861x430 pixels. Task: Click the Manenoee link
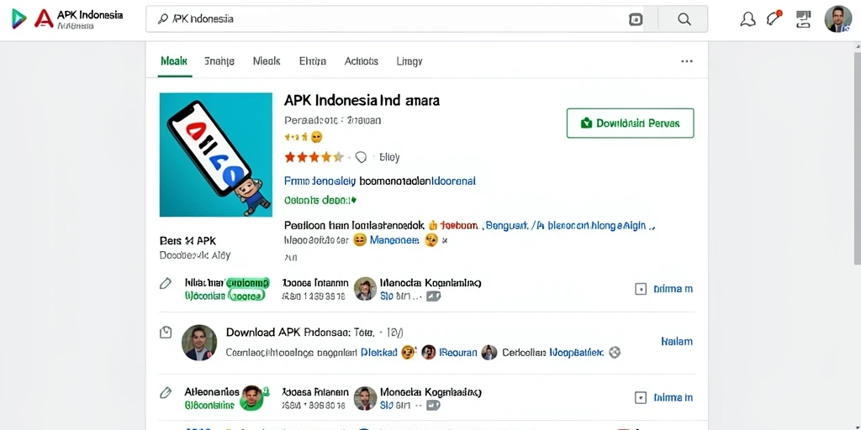click(394, 239)
